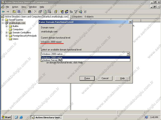Open the Help menu
This screenshot has width=161, height=120.
pyautogui.click(x=42, y=7)
